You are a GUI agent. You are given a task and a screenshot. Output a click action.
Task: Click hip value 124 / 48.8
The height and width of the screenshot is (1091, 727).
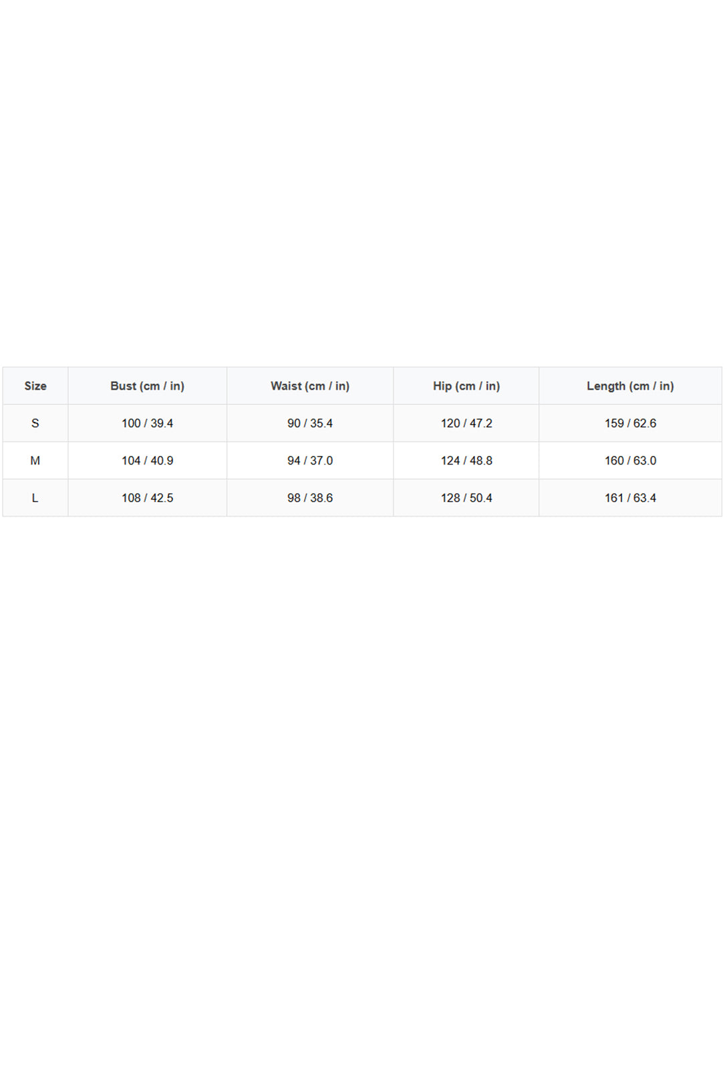pos(466,461)
